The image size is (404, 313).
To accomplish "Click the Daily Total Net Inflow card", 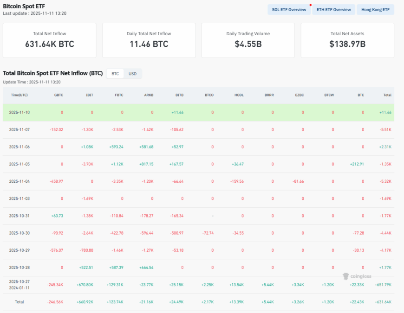I will [x=149, y=40].
